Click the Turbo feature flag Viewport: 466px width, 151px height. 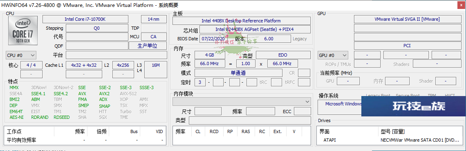point(126,112)
